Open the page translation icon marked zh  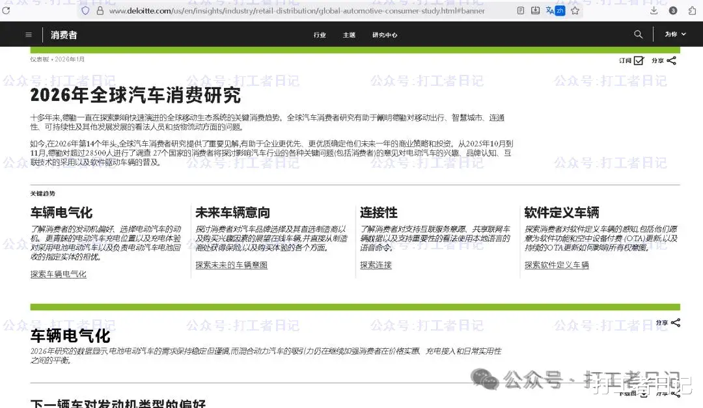[555, 10]
